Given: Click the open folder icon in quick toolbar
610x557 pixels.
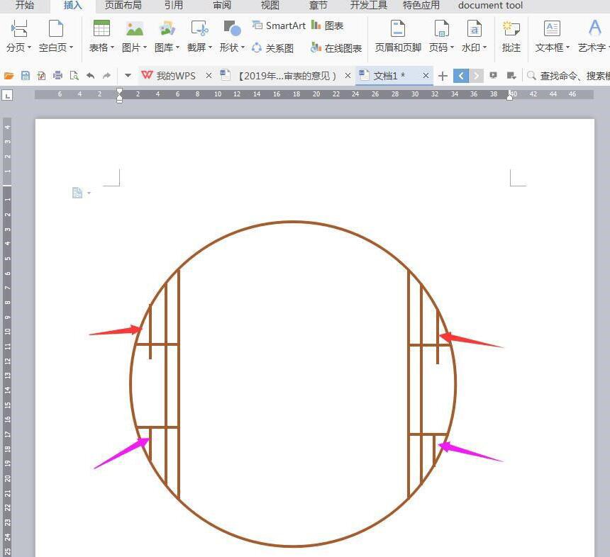Looking at the screenshot, I should pyautogui.click(x=9, y=75).
